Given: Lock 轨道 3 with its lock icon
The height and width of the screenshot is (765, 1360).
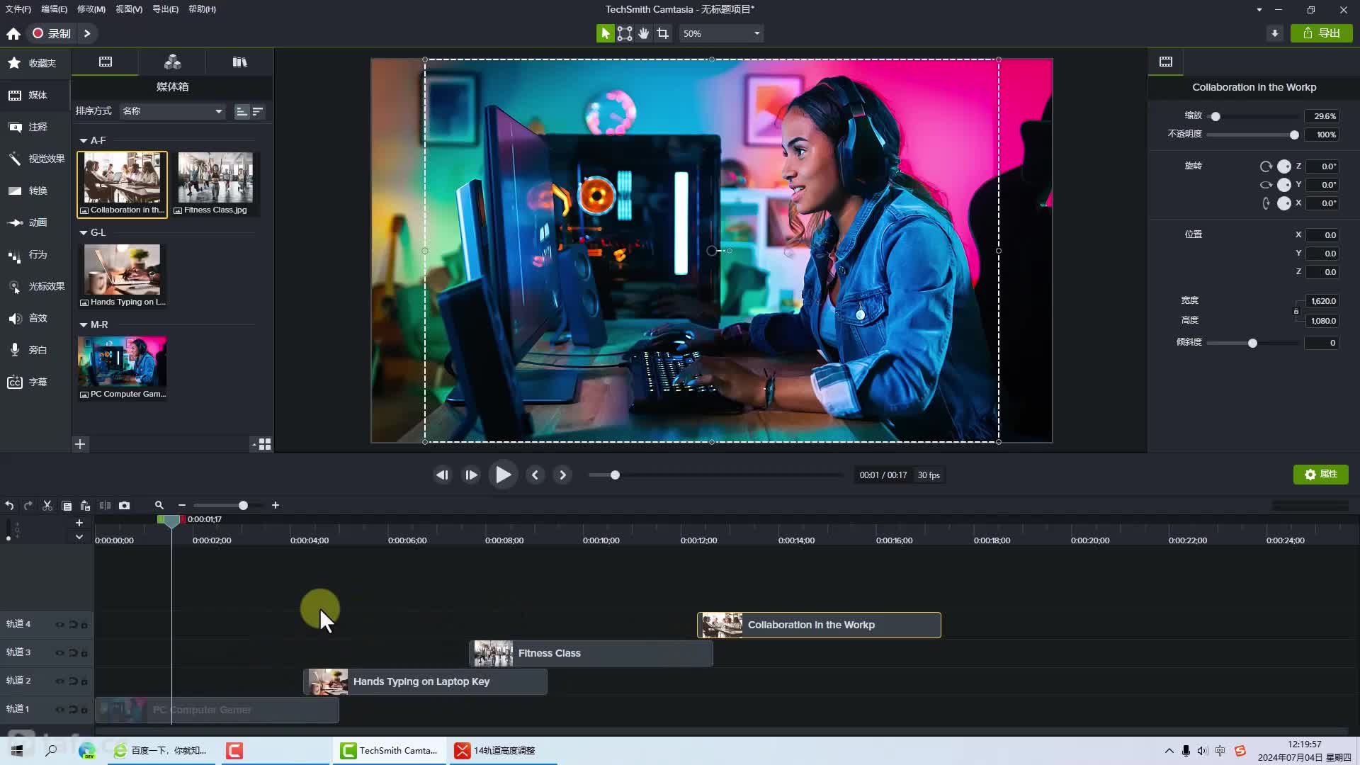Looking at the screenshot, I should pyautogui.click(x=84, y=653).
